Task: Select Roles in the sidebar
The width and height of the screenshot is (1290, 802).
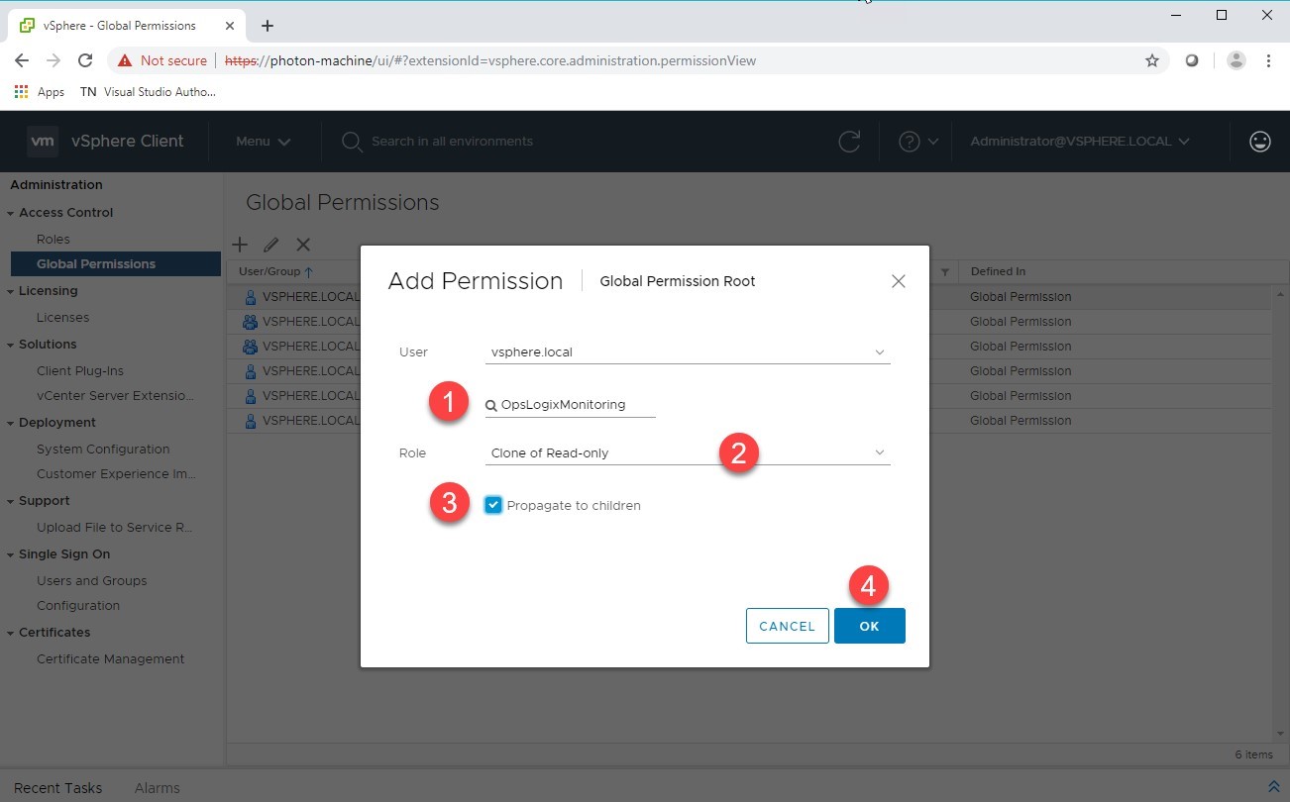Action: (x=54, y=239)
